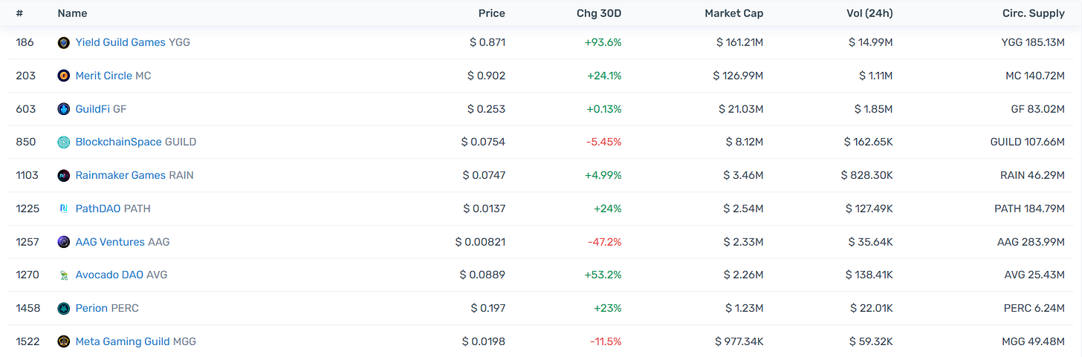Click the -5.45% change value
The height and width of the screenshot is (357, 1082).
[x=603, y=142]
